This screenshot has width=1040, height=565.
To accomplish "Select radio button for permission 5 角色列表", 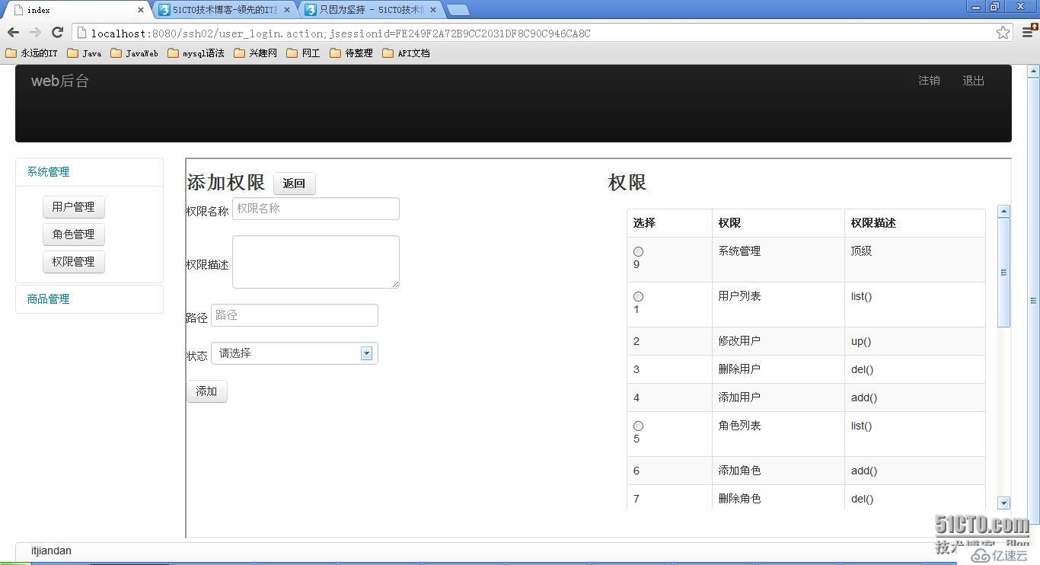I will point(638,426).
